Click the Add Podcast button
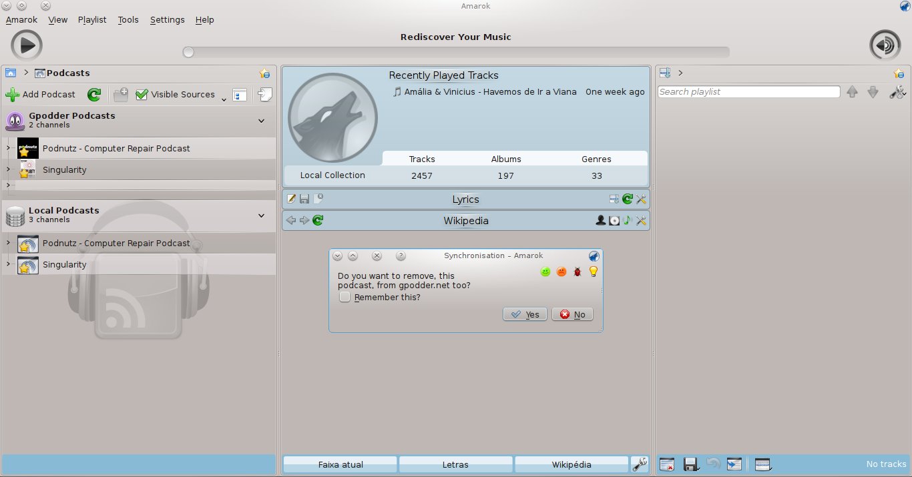 [41, 95]
